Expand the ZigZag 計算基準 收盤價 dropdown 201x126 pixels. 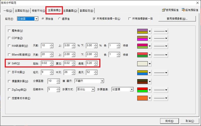pos(132,89)
